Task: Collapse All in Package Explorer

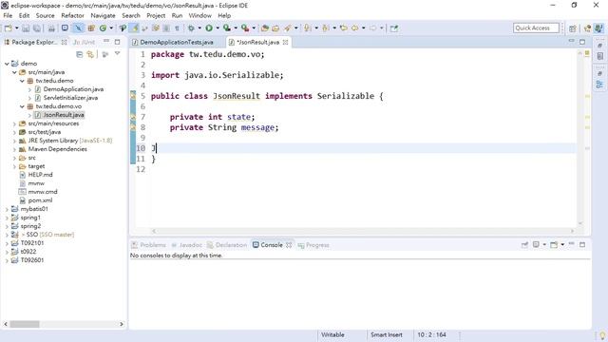Action: [x=80, y=54]
